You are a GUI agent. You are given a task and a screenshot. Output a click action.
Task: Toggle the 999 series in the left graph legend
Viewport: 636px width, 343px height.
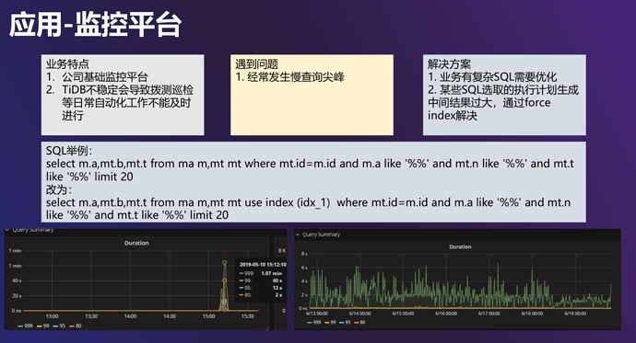coord(26,326)
